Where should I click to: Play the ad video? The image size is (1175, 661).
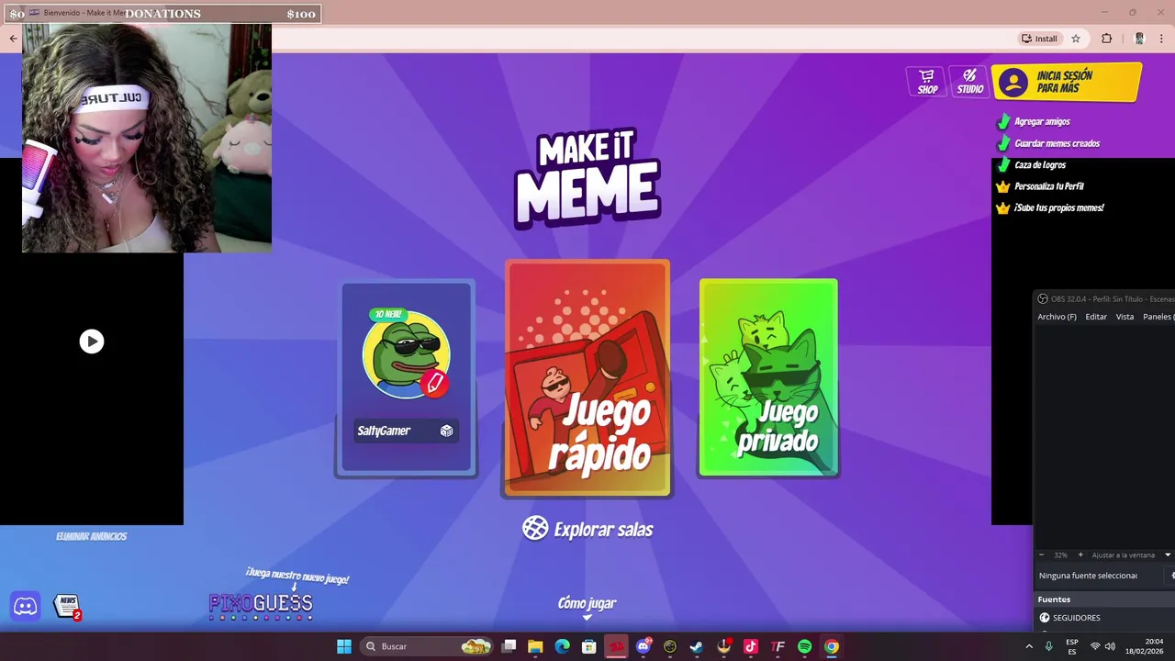click(91, 342)
